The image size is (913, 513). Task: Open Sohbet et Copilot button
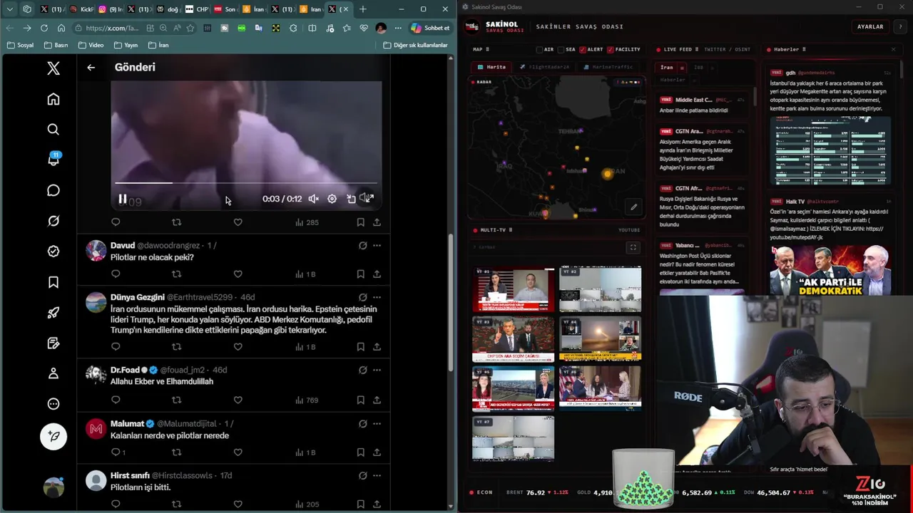click(x=430, y=28)
